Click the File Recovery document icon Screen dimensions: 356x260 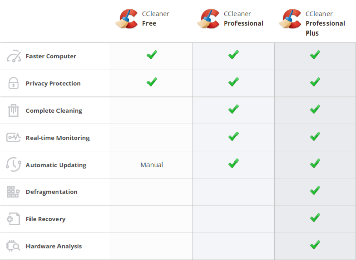[x=13, y=219]
